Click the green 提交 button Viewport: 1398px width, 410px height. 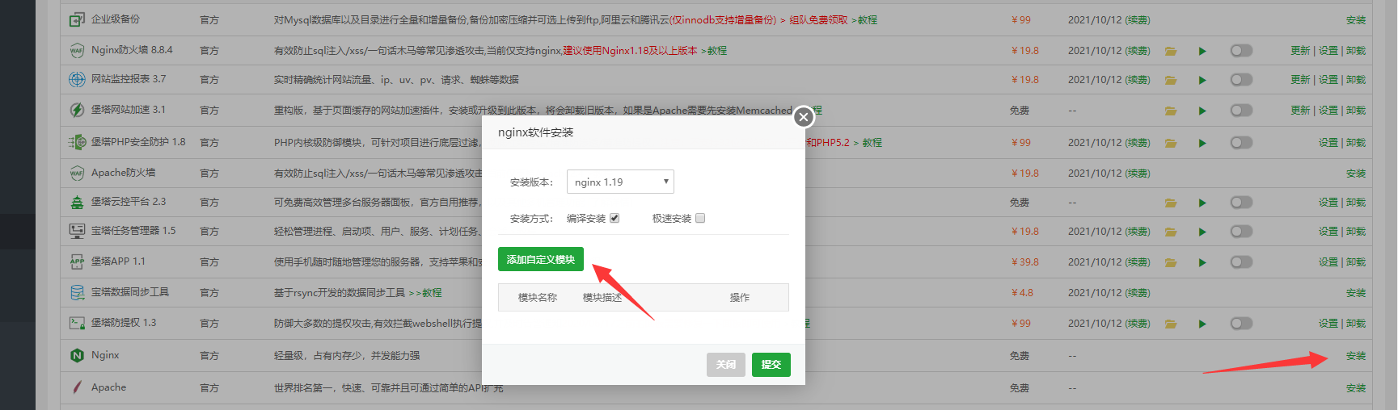[x=771, y=365]
